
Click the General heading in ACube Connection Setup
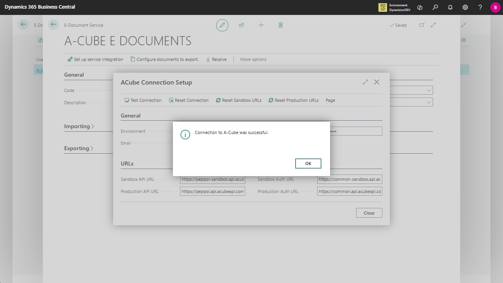[x=130, y=116]
